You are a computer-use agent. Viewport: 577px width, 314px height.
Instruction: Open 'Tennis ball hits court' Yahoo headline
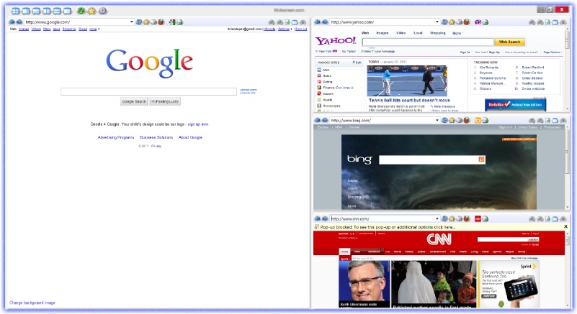[x=409, y=101]
